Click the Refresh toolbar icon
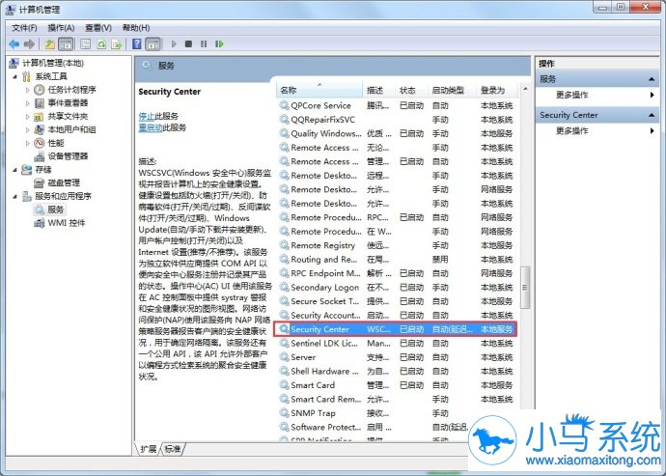The image size is (666, 476). pos(101,43)
